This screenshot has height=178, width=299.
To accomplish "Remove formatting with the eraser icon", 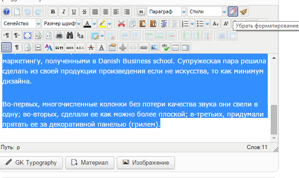I will [233, 11].
